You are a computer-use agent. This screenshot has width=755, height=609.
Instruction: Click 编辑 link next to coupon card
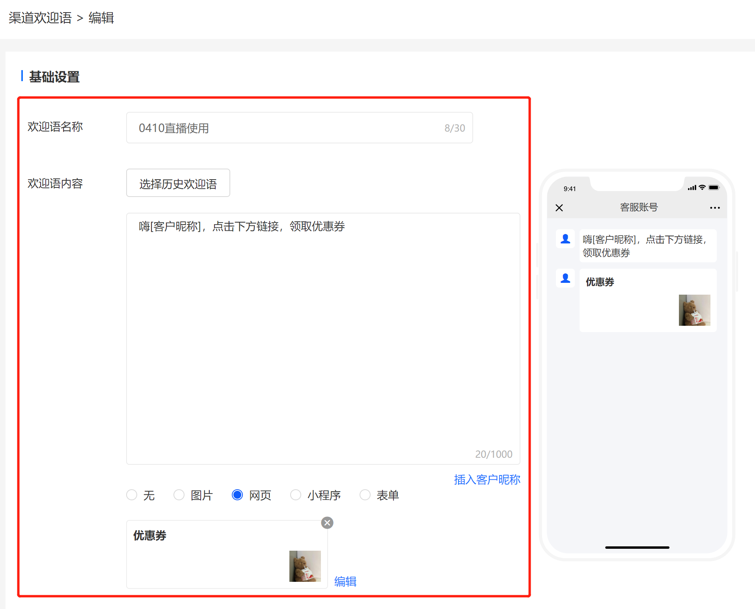345,581
